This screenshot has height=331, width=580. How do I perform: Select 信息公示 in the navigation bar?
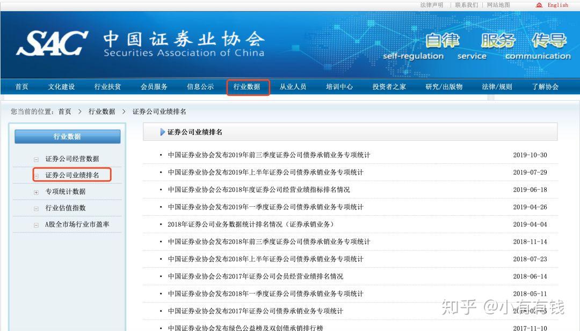200,87
